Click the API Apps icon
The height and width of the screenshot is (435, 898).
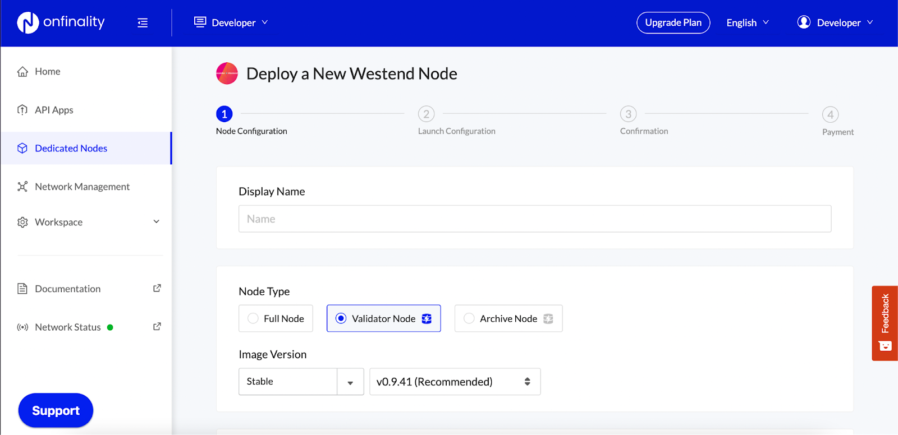(x=22, y=110)
